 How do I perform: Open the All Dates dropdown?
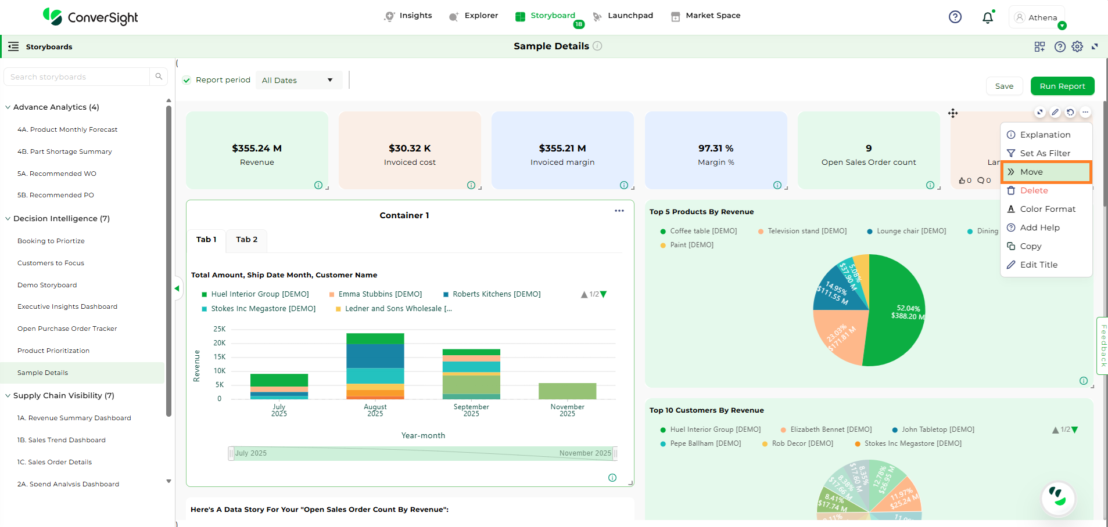point(297,80)
